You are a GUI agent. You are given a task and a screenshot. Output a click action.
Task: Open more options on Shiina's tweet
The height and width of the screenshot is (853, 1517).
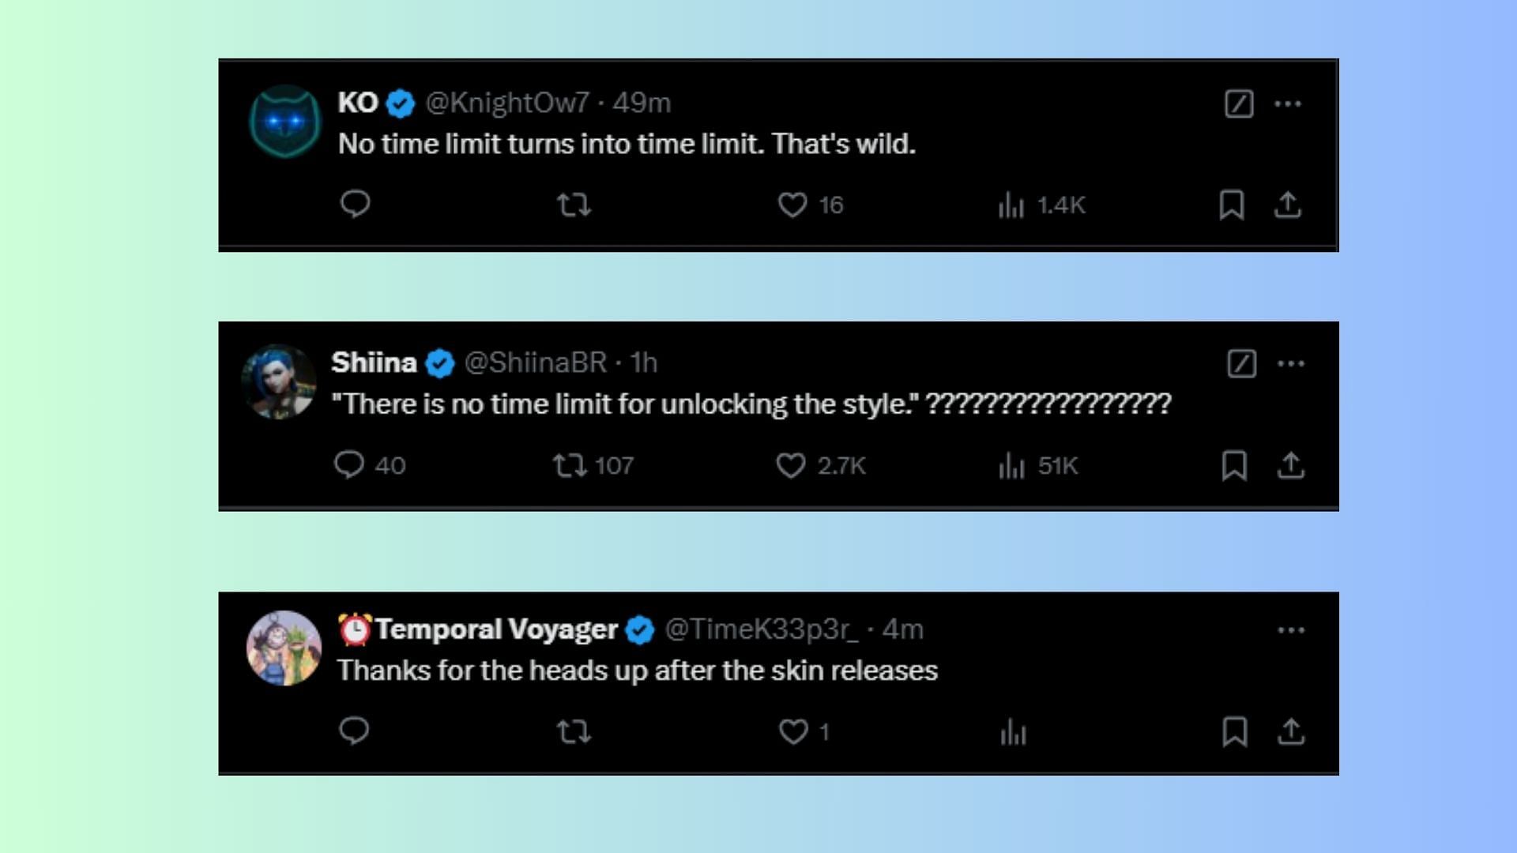tap(1291, 363)
